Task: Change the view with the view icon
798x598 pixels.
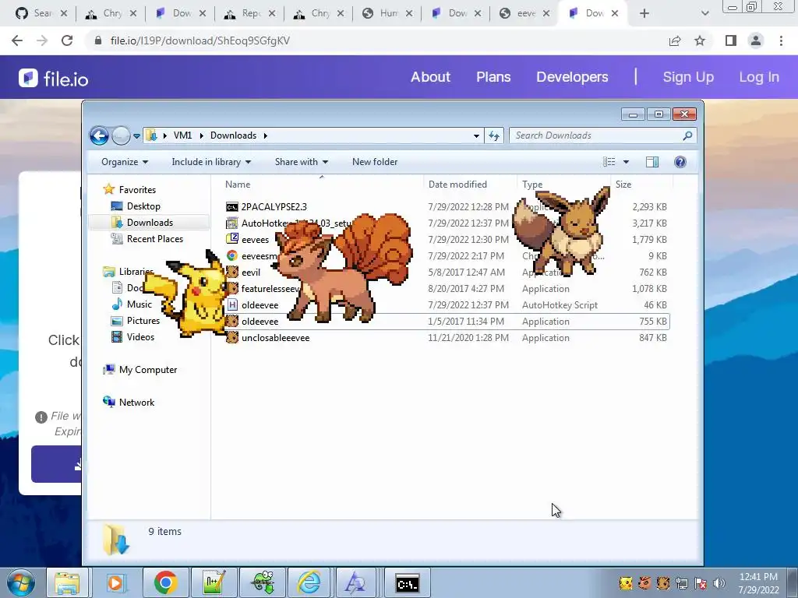Action: pyautogui.click(x=609, y=162)
